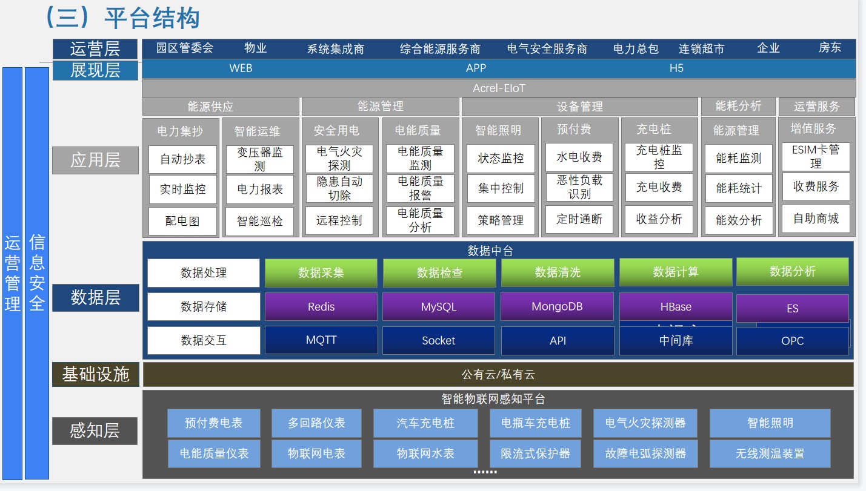This screenshot has height=491, width=866.
Task: Select the Acrel-EIoT header bar
Action: click(498, 88)
